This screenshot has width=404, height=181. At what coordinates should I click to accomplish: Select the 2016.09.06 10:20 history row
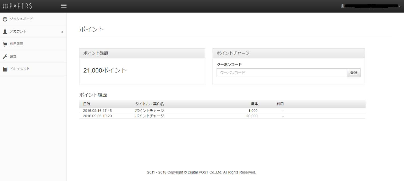222,116
